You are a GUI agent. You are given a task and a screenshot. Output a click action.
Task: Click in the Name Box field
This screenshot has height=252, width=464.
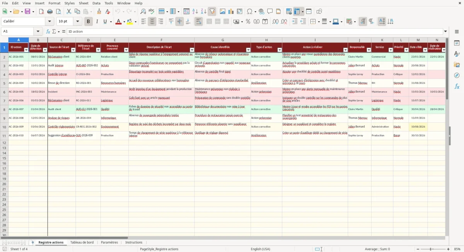[x=18, y=31]
